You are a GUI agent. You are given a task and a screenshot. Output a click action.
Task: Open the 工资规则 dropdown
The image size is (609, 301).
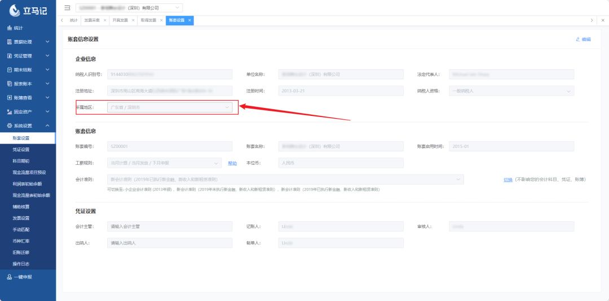[164, 163]
